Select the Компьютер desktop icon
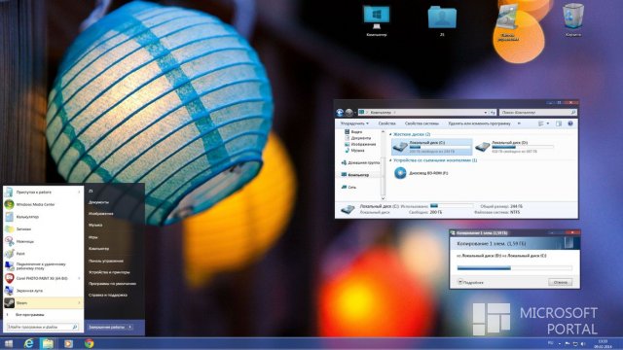The width and height of the screenshot is (623, 350). click(x=377, y=20)
